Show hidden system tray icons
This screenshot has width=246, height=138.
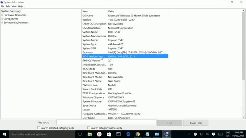(x=189, y=134)
